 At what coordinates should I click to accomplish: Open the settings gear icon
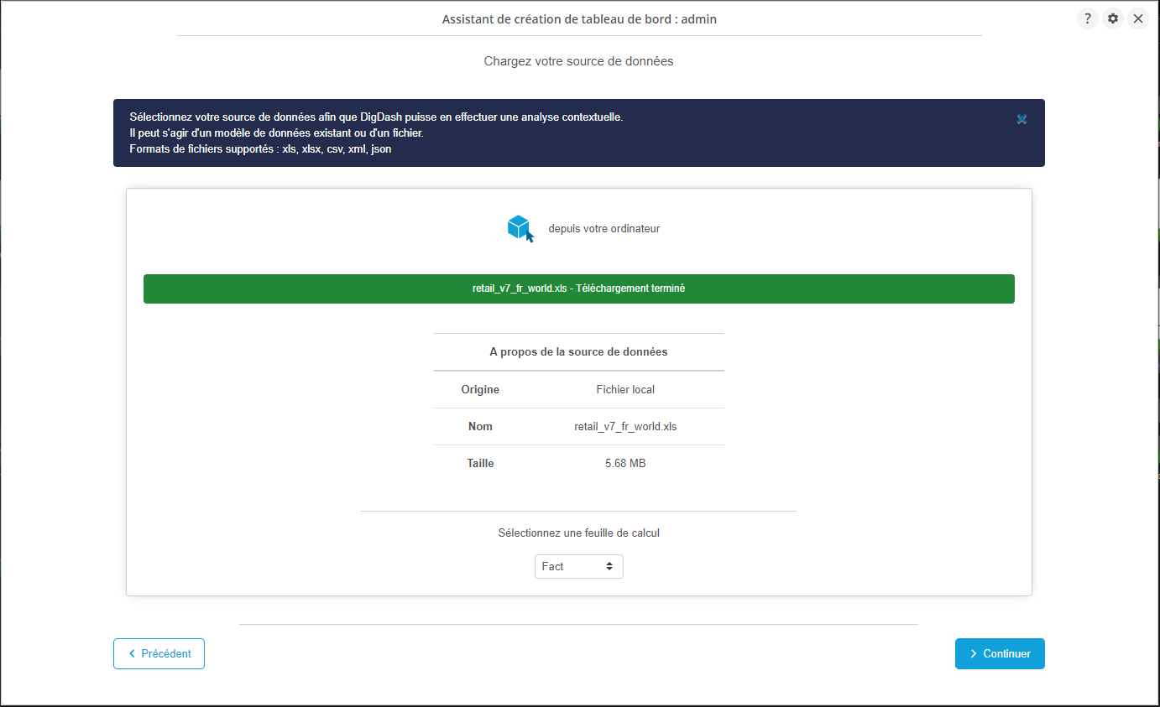(1113, 18)
